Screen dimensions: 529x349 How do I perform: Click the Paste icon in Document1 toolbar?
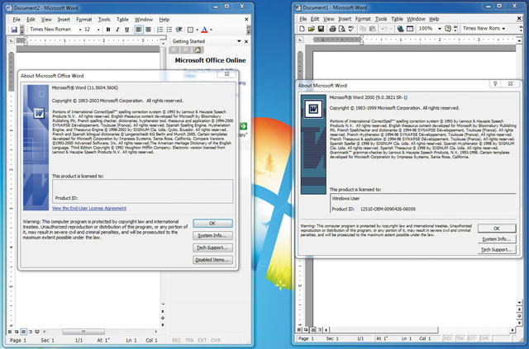[373, 29]
